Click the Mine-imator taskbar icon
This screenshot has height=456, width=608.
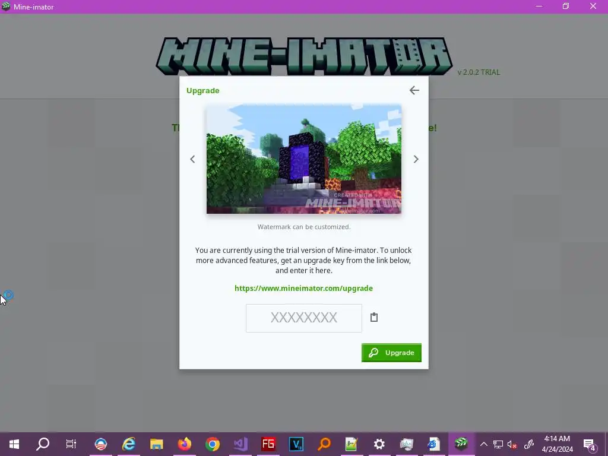pyautogui.click(x=461, y=444)
